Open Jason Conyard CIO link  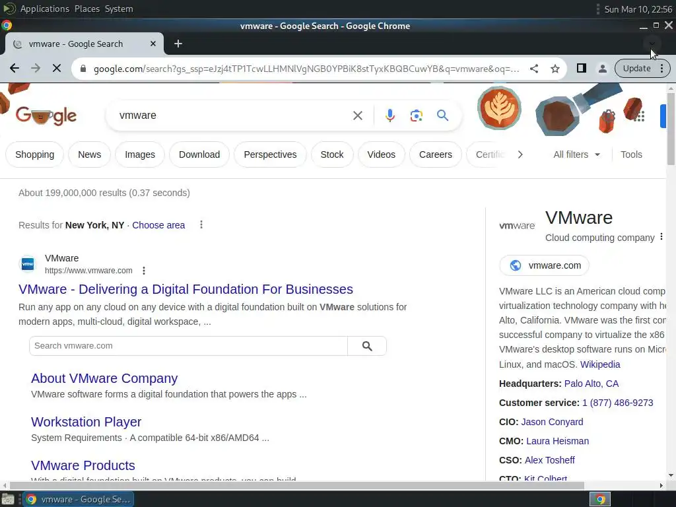pos(552,422)
